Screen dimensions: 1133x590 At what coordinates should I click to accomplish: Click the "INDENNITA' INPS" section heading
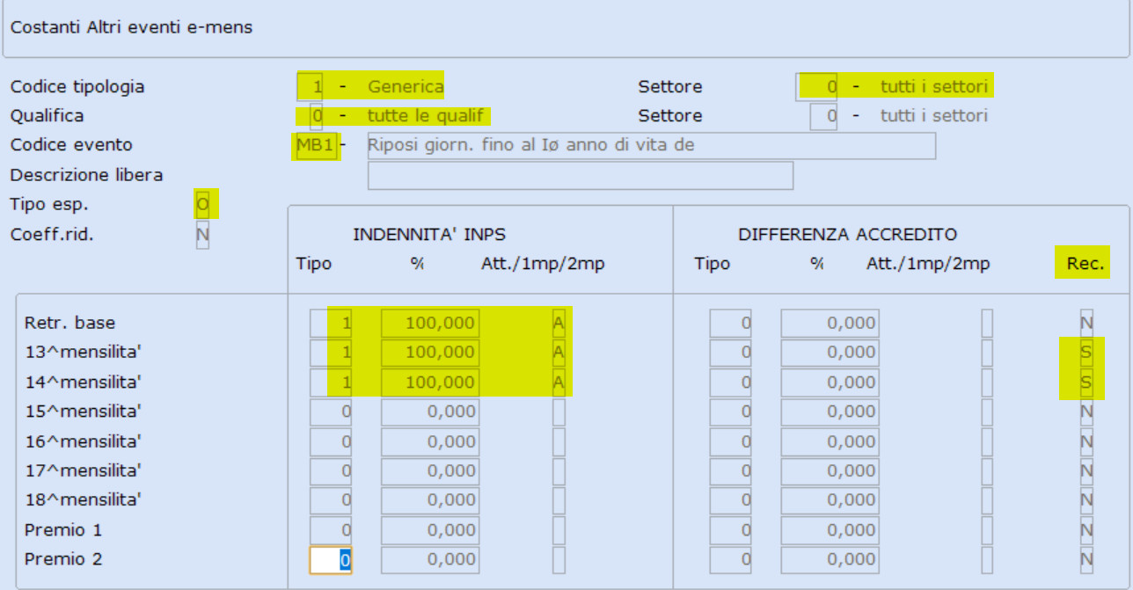(x=429, y=235)
